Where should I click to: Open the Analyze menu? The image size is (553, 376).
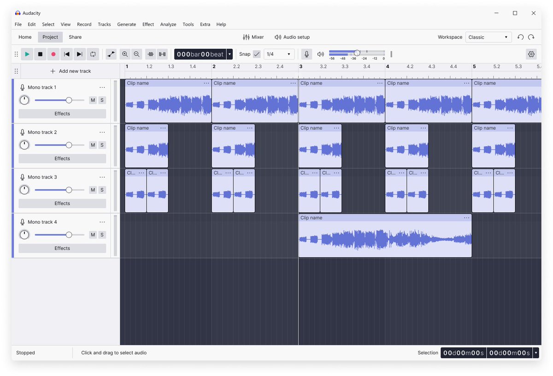point(168,24)
